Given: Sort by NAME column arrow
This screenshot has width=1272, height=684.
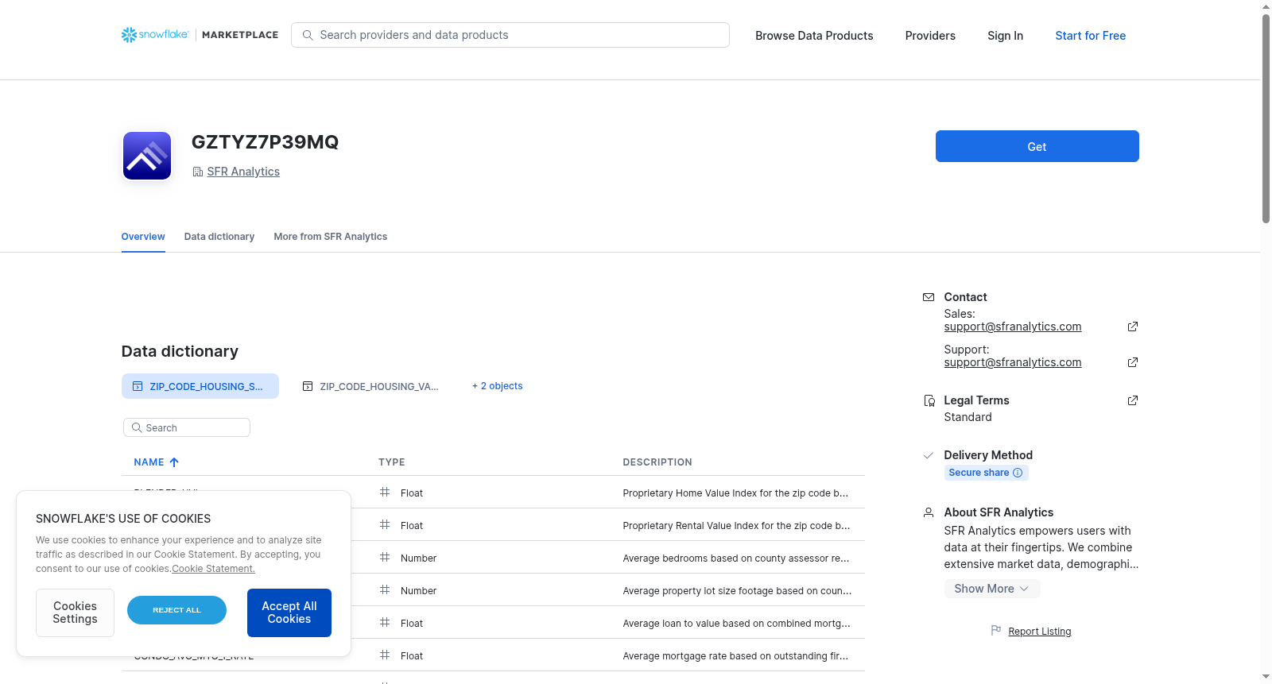Looking at the screenshot, I should (x=174, y=462).
